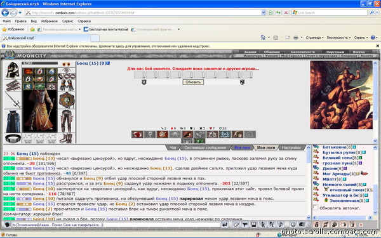Image resolution: width=381 pixels, height=238 pixels.
Task: Open the 'Избранное' menu in menu bar
Action: coord(50,21)
